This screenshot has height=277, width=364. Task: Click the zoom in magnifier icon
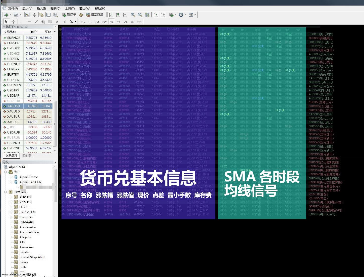133,15
